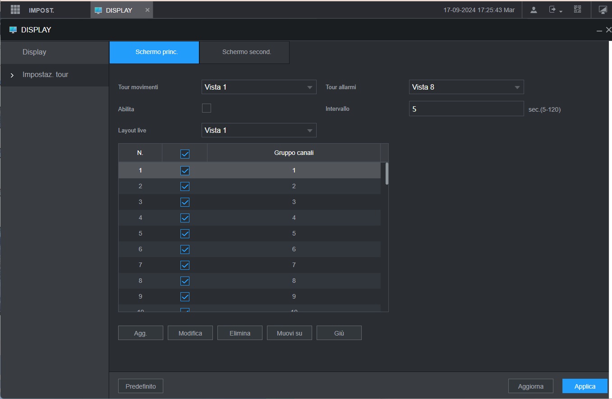Uncheck channel group row 5 checkbox

click(x=184, y=234)
